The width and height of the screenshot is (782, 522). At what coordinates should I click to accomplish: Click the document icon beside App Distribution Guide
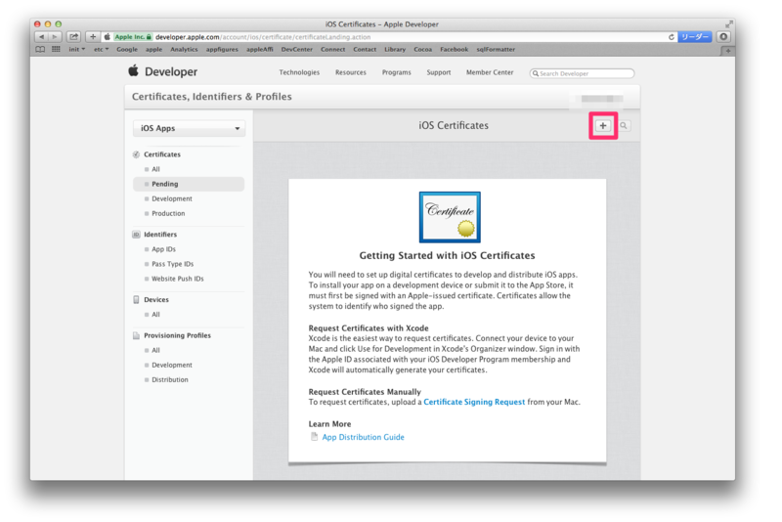pyautogui.click(x=314, y=437)
